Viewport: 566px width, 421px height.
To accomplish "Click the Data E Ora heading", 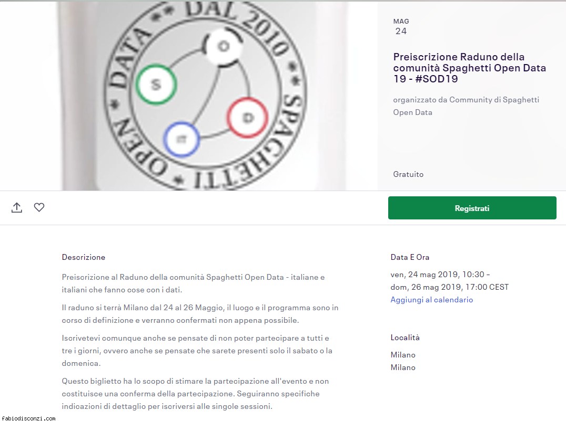I will click(x=410, y=257).
